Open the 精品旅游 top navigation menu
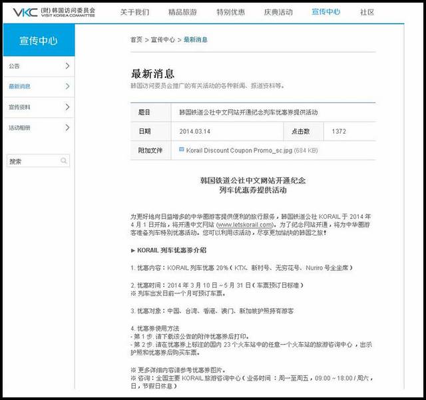Screen dimensions: 426x400 [x=183, y=12]
